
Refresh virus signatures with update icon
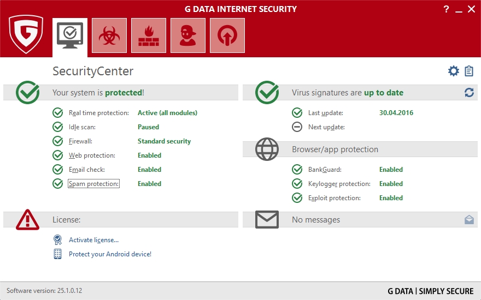[x=469, y=93]
